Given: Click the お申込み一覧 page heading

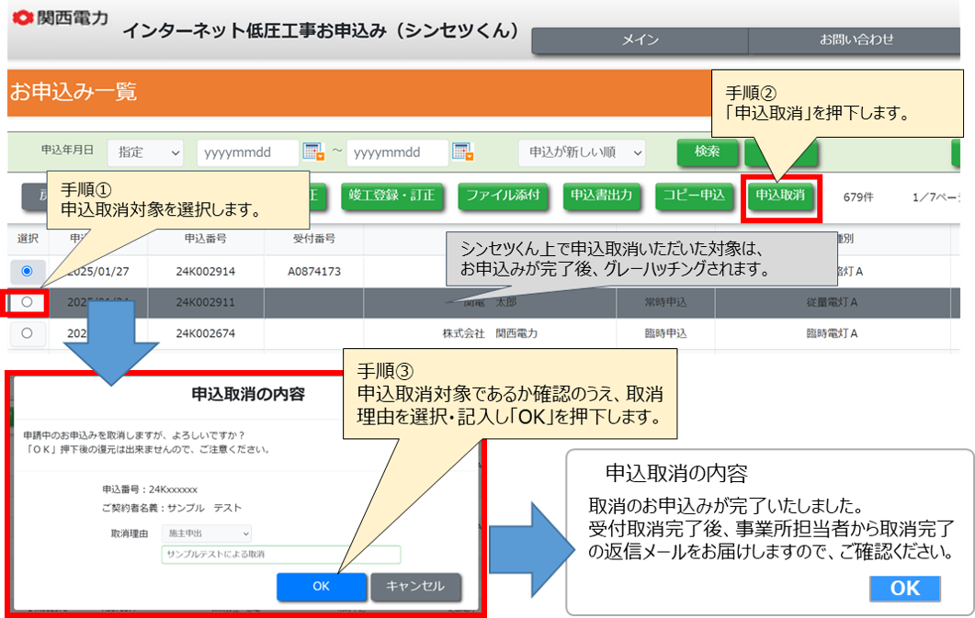Looking at the screenshot, I should tap(74, 92).
